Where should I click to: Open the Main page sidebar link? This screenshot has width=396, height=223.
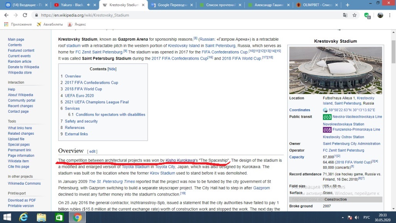pyautogui.click(x=16, y=39)
